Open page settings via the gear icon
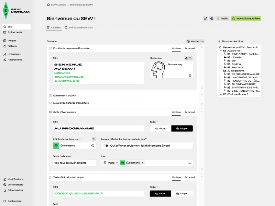The image size is (275, 206). 212,19
